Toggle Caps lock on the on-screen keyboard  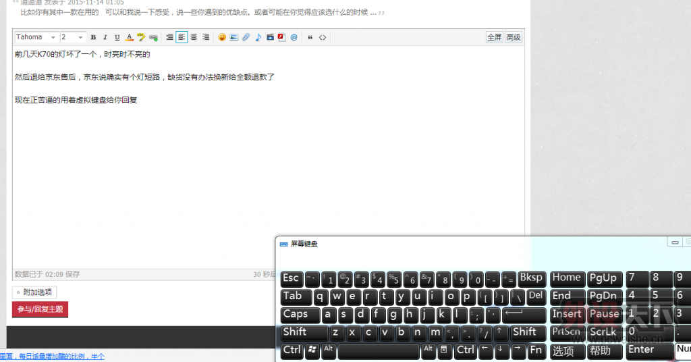coord(300,314)
